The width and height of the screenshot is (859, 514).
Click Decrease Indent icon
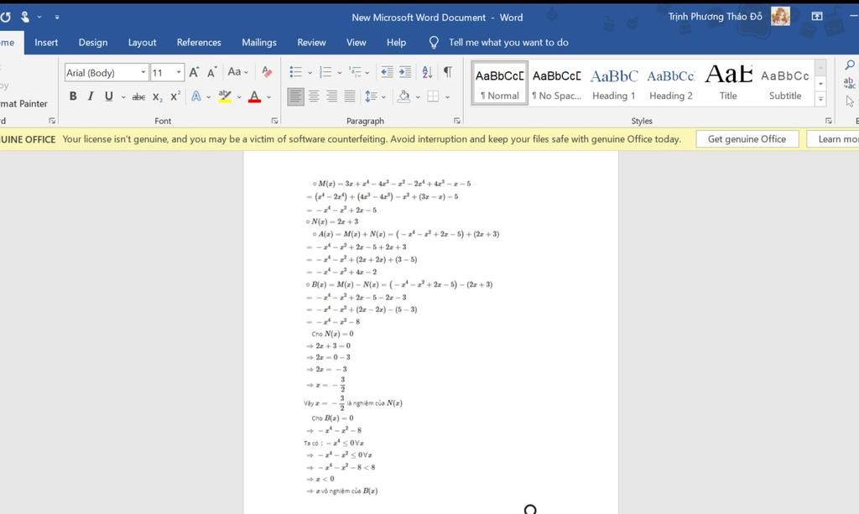[x=387, y=72]
